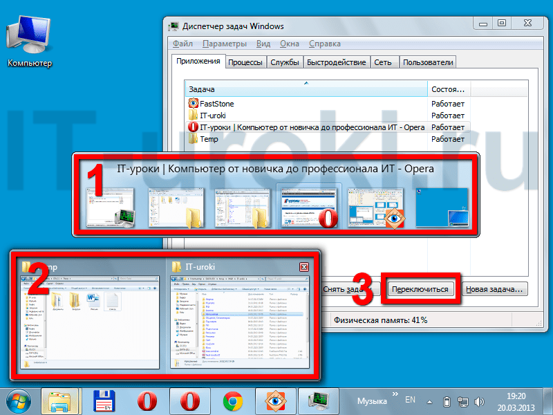Click the Temp folder icon in task list
This screenshot has height=415, width=553.
click(193, 139)
